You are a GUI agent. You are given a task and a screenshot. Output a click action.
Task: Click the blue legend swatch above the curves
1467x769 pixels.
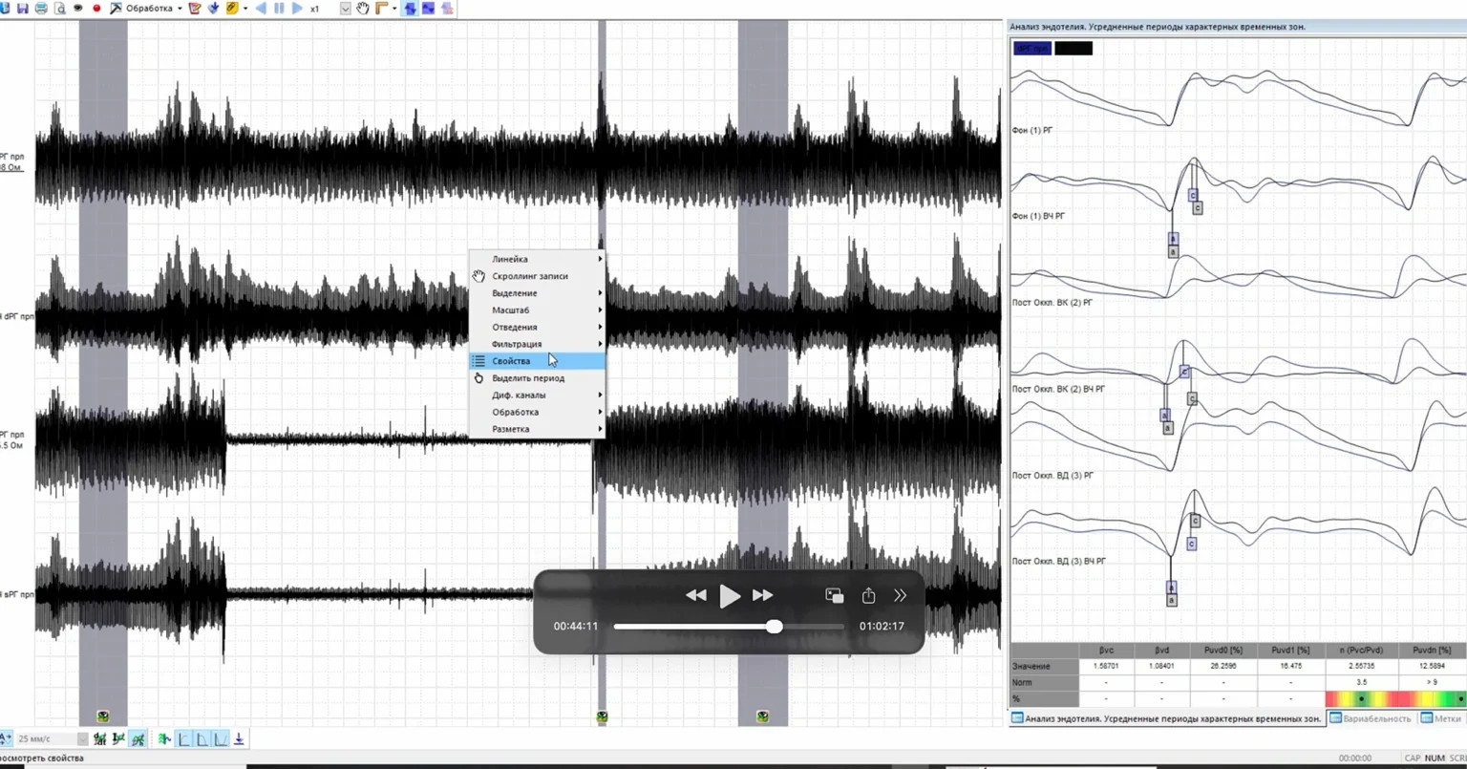click(x=1032, y=48)
